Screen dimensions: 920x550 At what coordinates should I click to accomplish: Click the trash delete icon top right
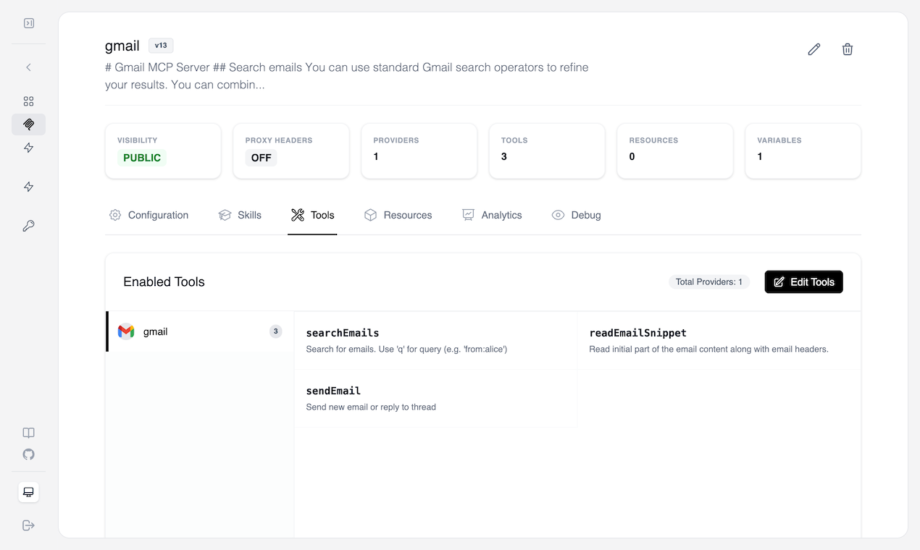pos(847,49)
